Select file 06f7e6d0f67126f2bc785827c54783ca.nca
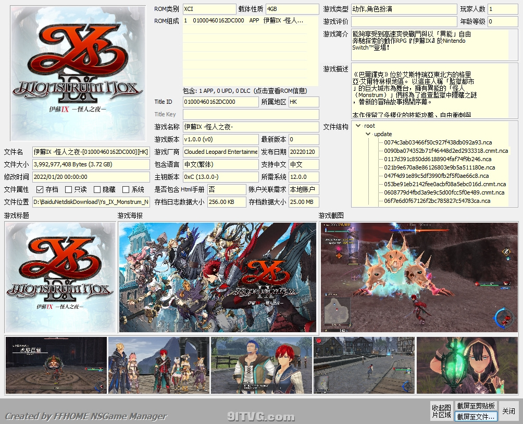This screenshot has height=424, width=523. [437, 201]
